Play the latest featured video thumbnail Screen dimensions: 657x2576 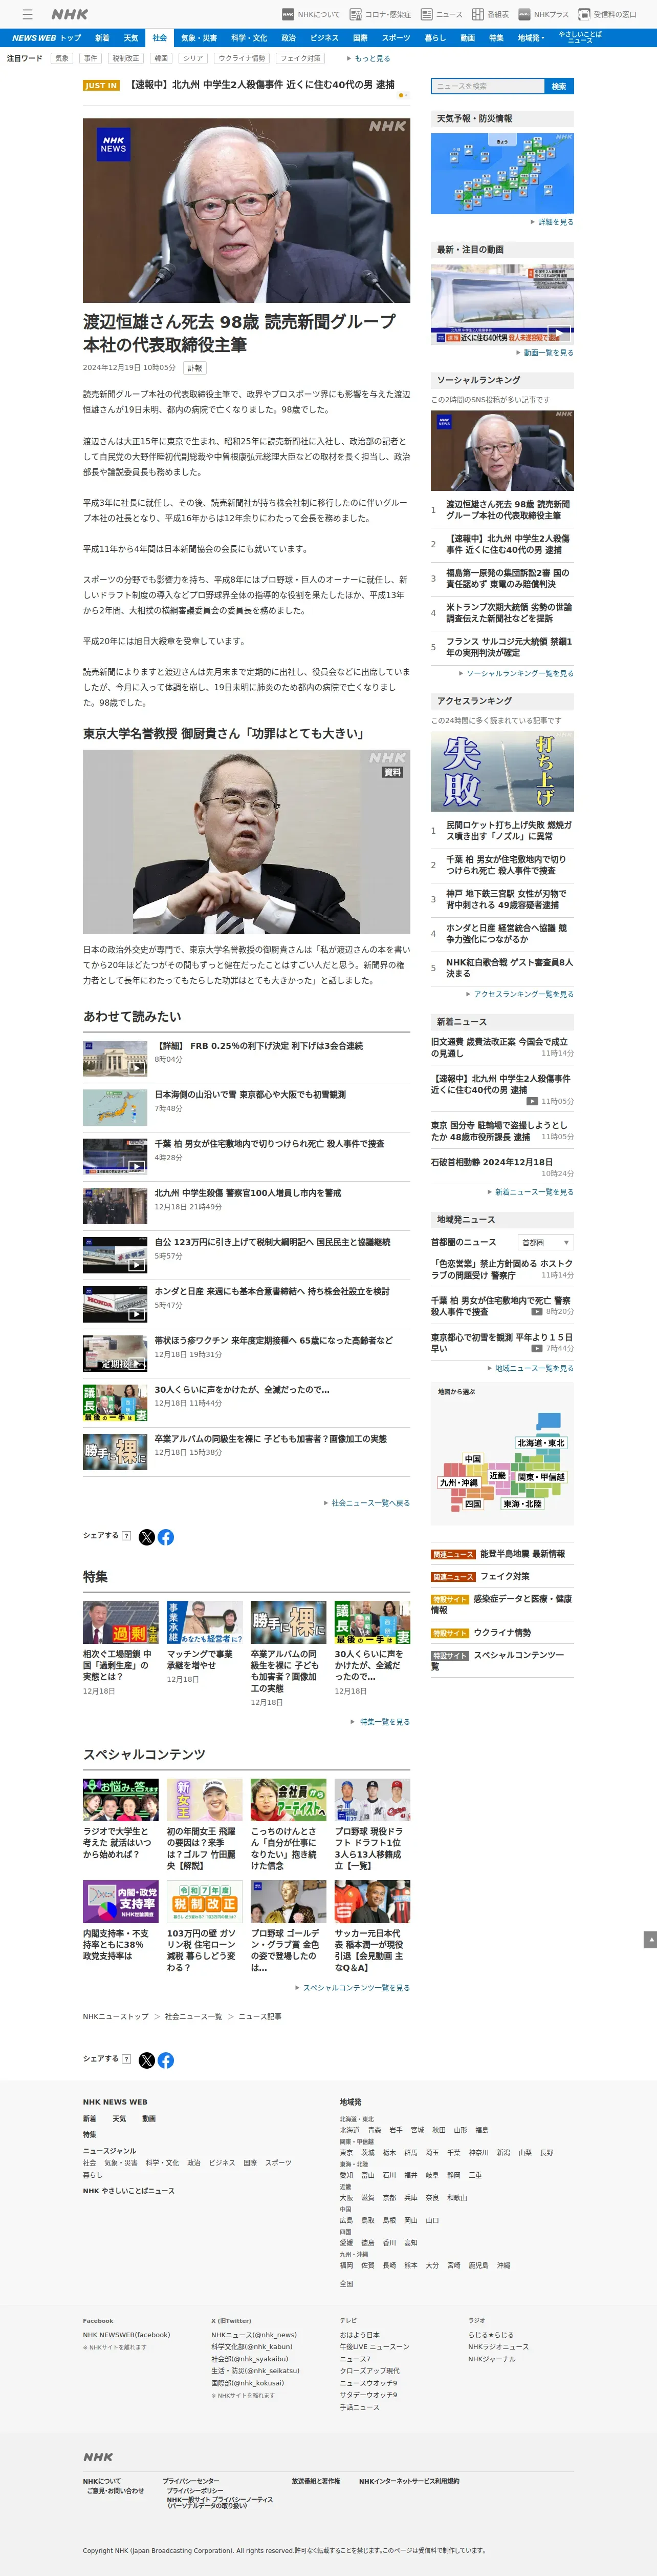point(502,304)
